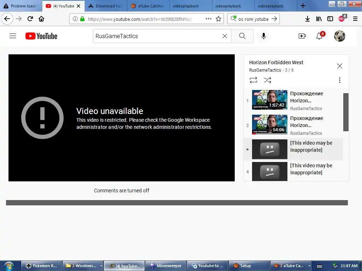Switch to the first videoplayback tab

point(191,6)
